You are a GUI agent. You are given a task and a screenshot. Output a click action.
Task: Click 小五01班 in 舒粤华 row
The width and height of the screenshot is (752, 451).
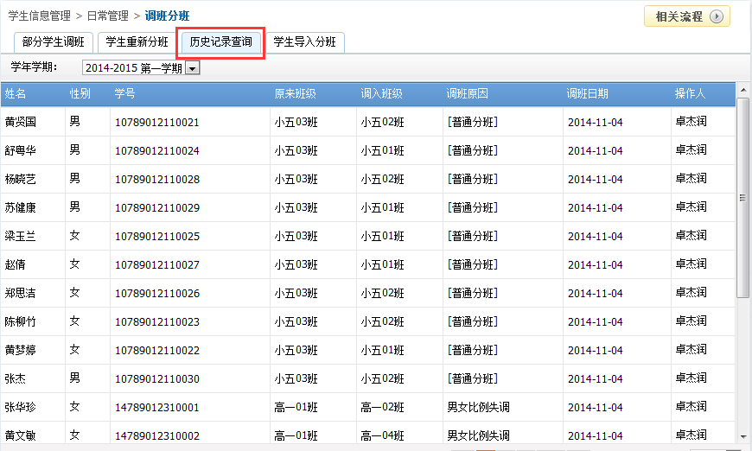[382, 150]
